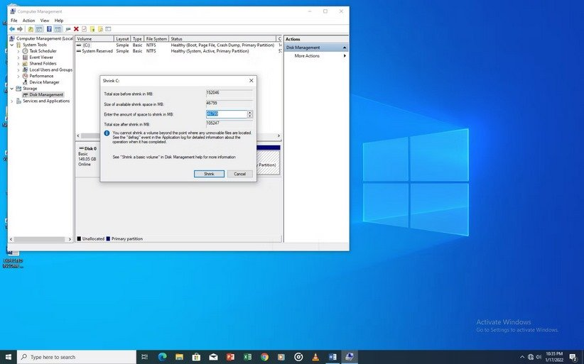Click Cancel in the Shrink C: dialog
The height and width of the screenshot is (364, 584).
(x=239, y=174)
